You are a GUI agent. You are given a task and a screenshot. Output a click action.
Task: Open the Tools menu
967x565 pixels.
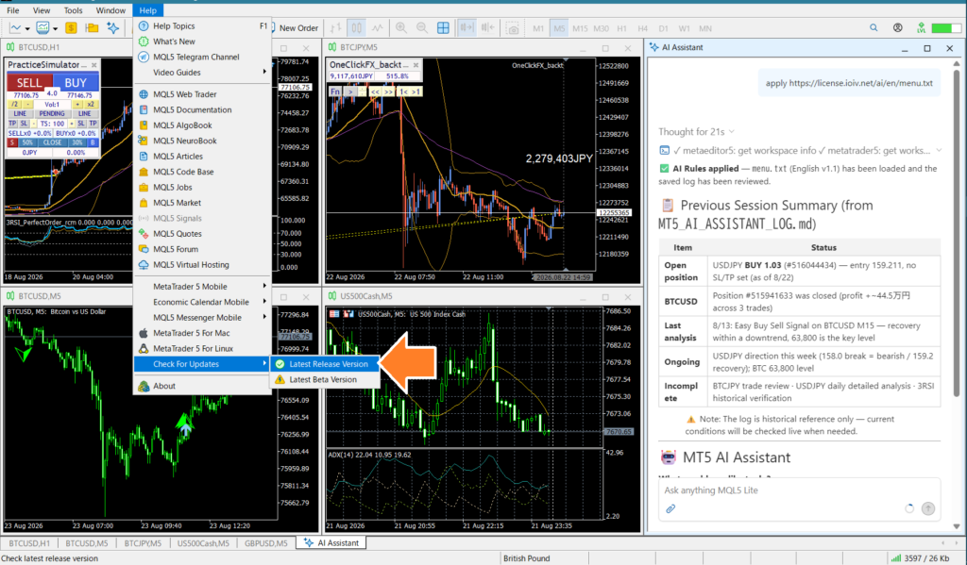(73, 10)
